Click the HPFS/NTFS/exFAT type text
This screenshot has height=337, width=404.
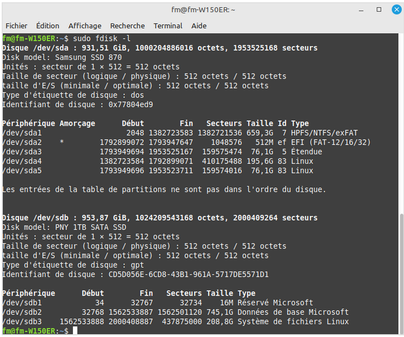pyautogui.click(x=324, y=133)
